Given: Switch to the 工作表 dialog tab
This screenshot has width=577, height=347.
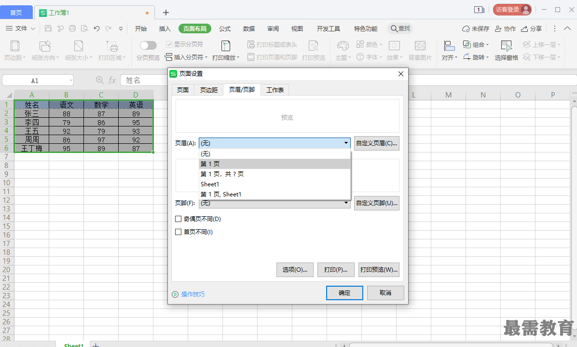Looking at the screenshot, I should point(275,90).
